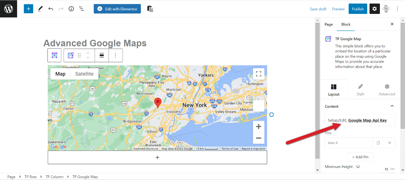Image resolution: width=405 pixels, height=180 pixels.
Task: Add a new pin with Add Pin
Action: click(360, 157)
